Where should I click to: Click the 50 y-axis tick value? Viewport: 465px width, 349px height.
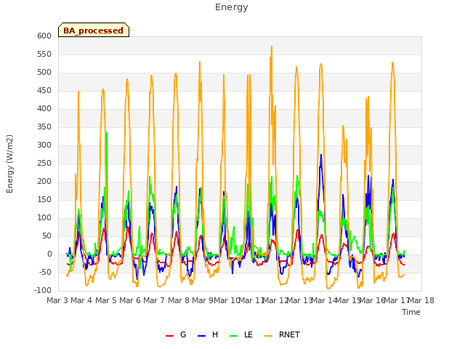pyautogui.click(x=46, y=236)
